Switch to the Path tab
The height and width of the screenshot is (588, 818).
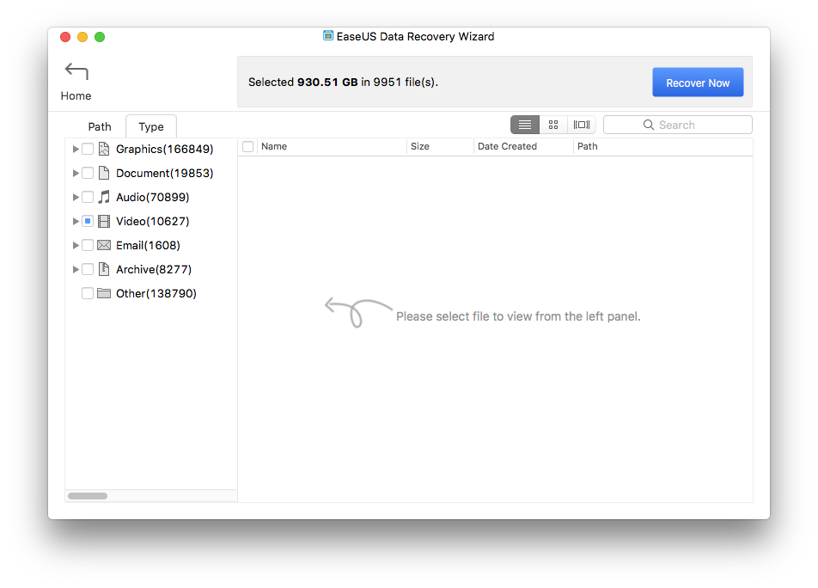tap(100, 126)
